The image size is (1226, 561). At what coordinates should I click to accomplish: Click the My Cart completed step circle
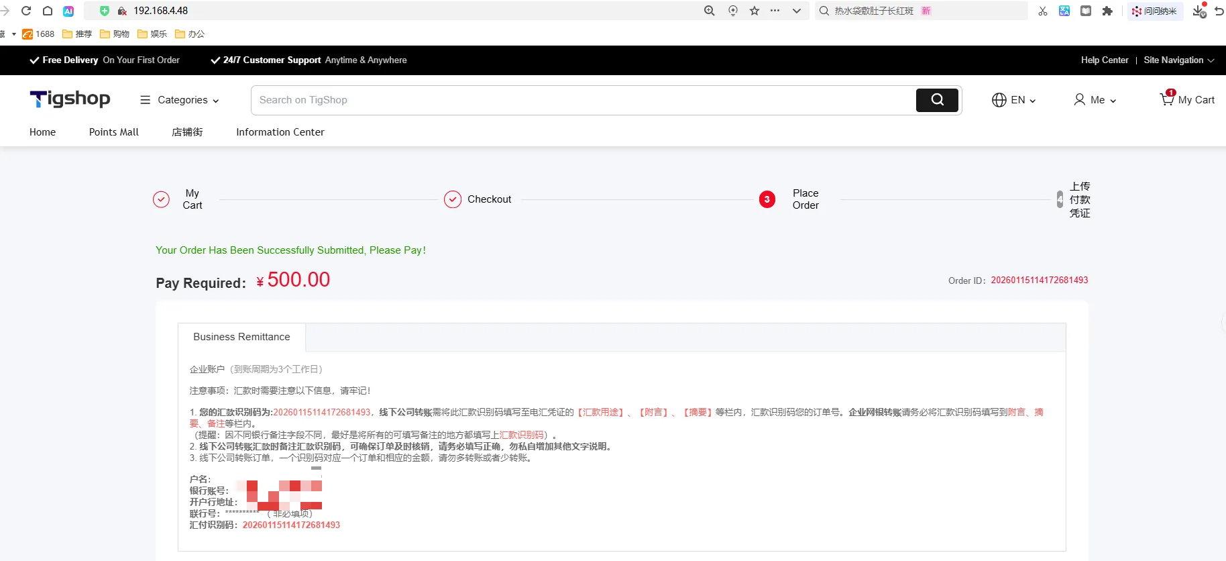162,199
